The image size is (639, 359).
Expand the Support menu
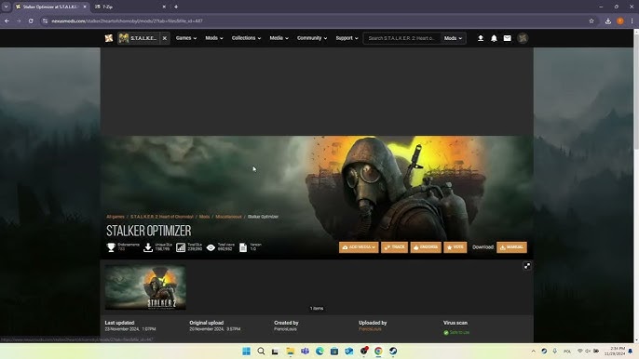click(347, 38)
